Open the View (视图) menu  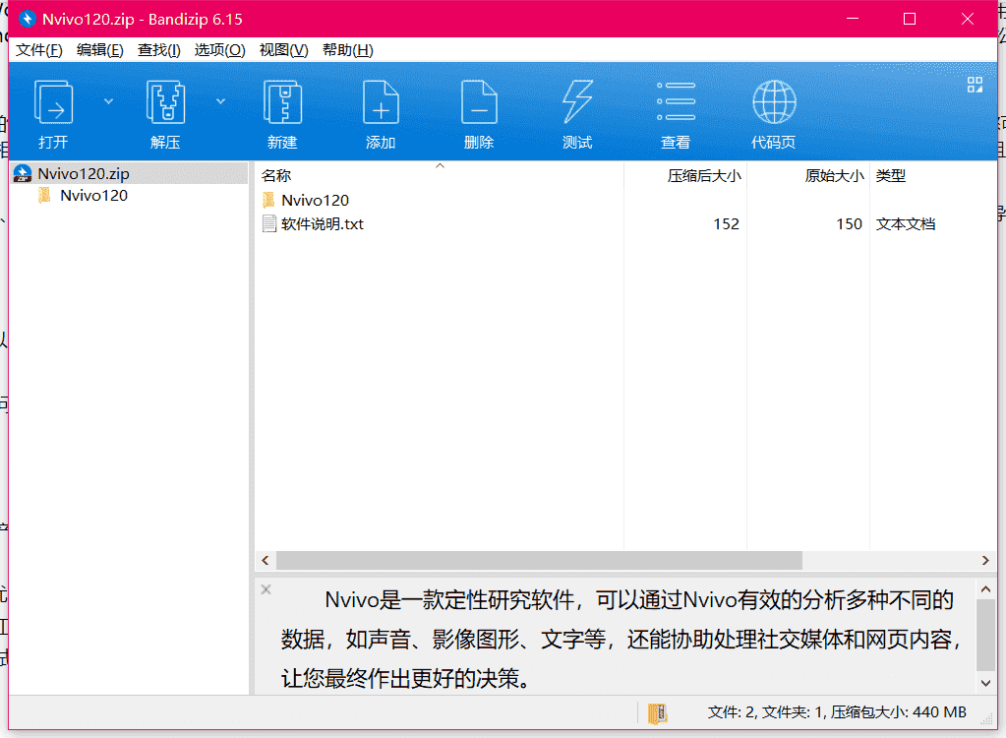tap(283, 50)
